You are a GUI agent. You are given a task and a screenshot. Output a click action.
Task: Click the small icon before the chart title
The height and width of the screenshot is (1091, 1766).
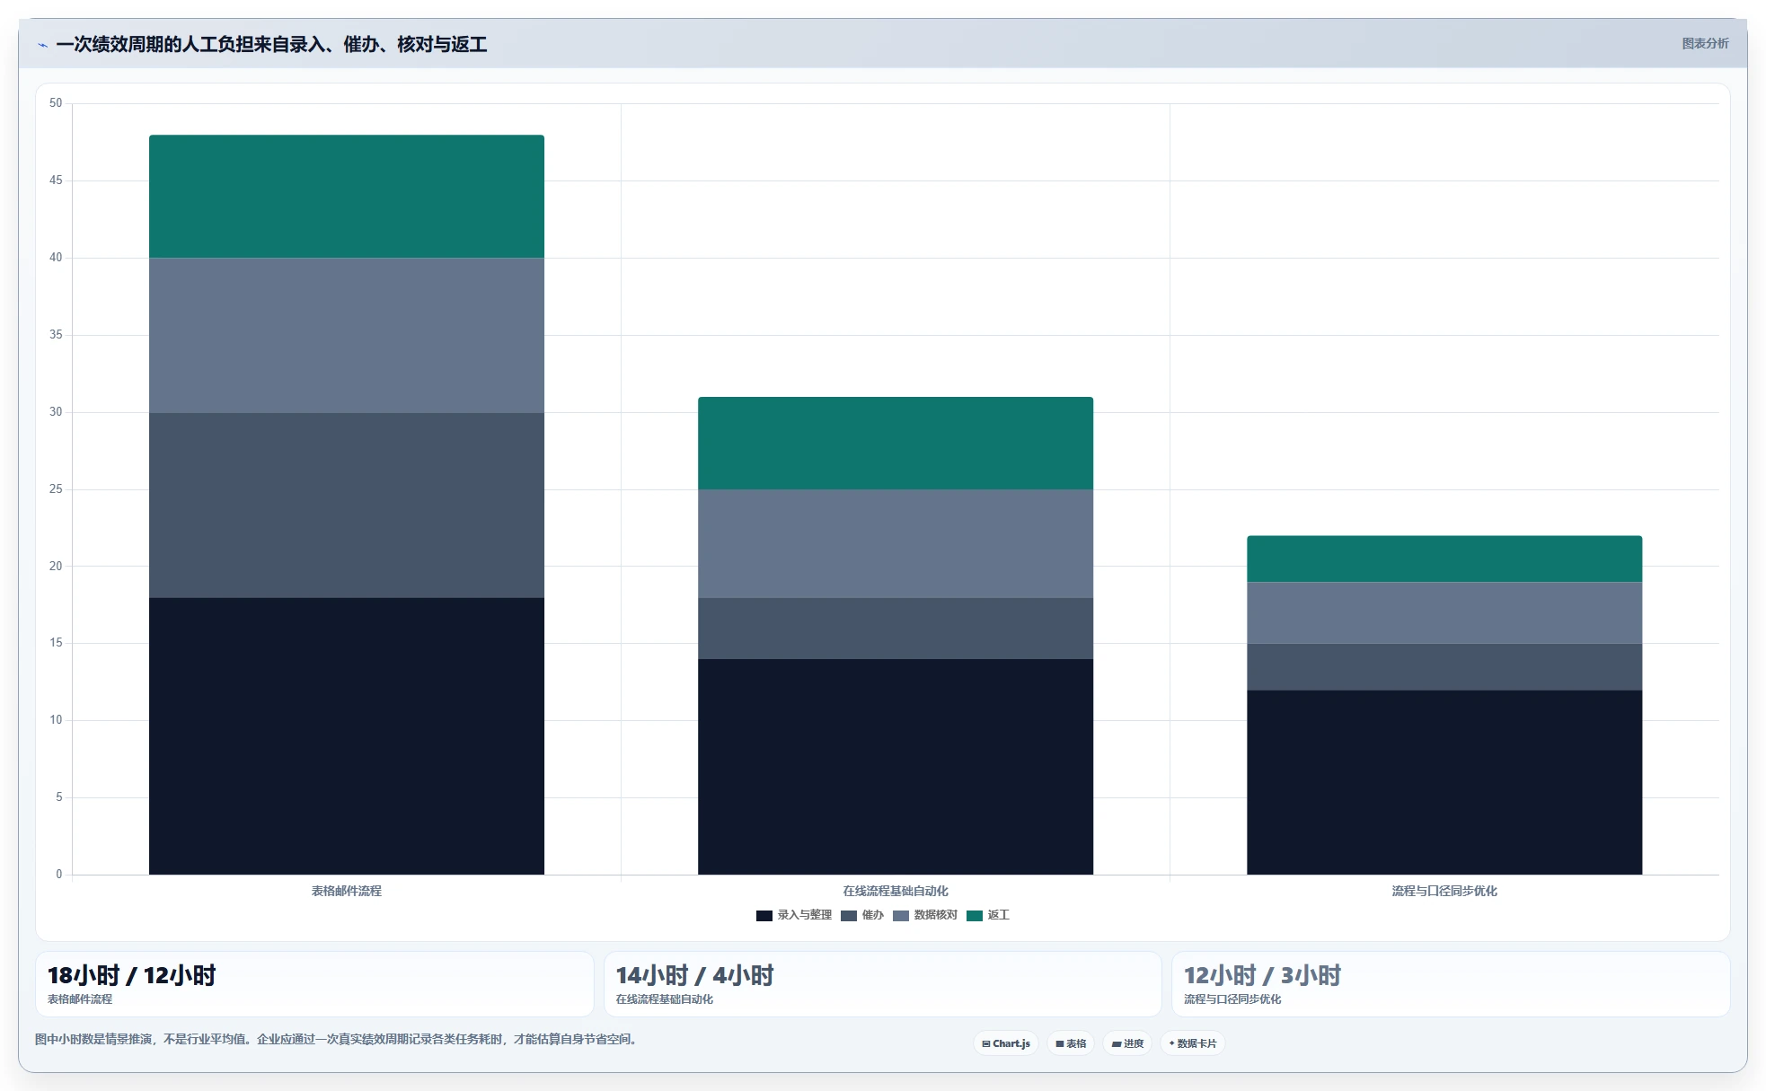[42, 45]
